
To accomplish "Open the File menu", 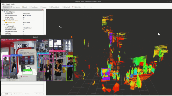I will [3, 4].
